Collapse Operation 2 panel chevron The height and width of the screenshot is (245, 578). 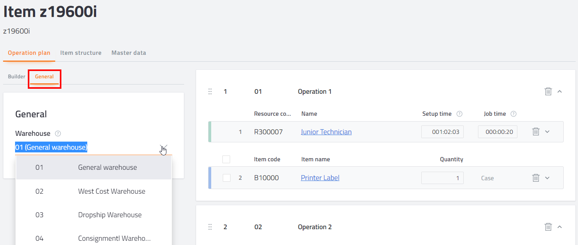coord(559,227)
